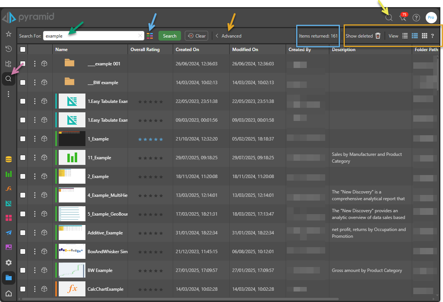Switch to the thumbnail grid view icon

424,36
